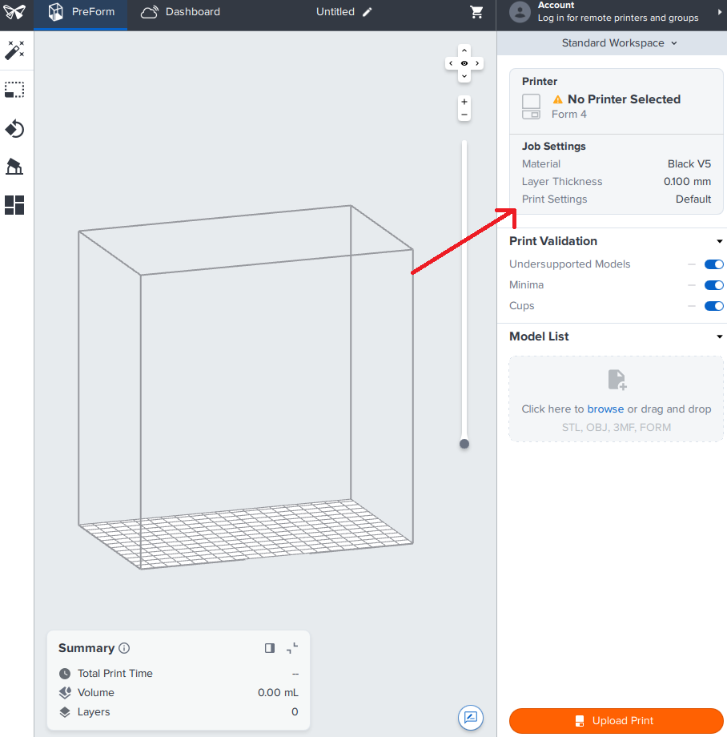
Task: Open the feedback chat icon
Action: (471, 717)
